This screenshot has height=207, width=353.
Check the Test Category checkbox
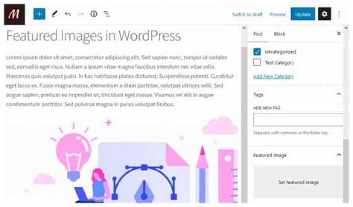coord(257,62)
